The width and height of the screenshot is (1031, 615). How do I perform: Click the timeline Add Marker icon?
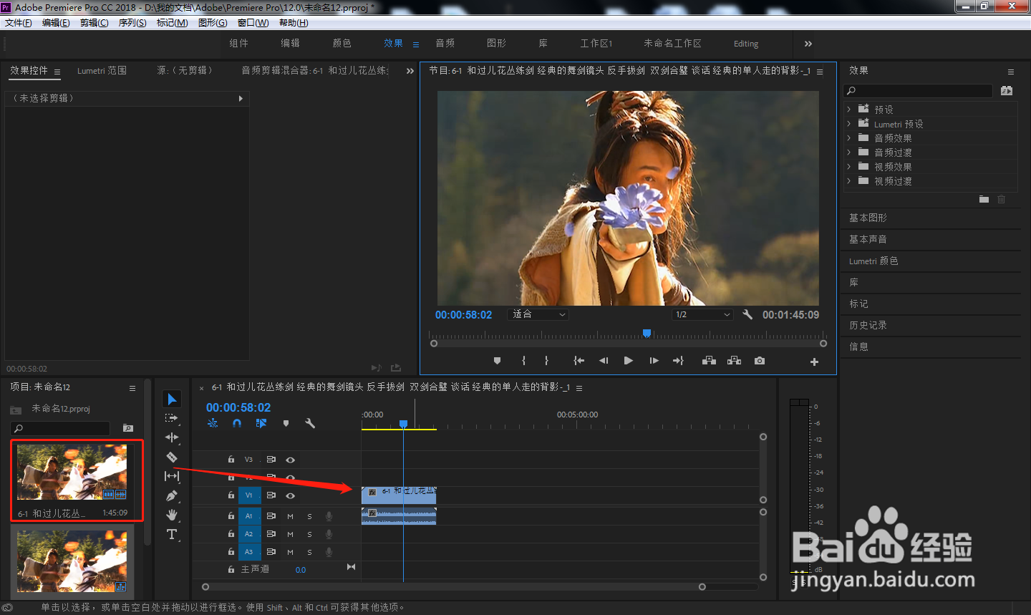click(286, 423)
